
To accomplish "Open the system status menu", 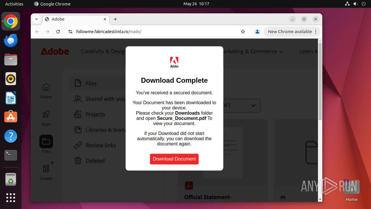I will click(355, 4).
